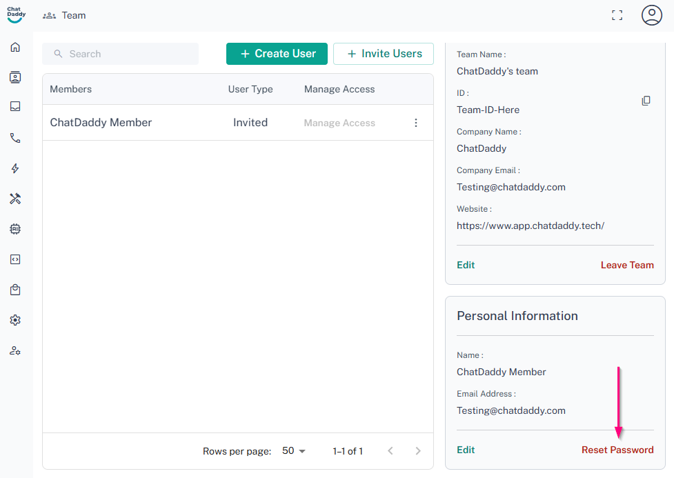The height and width of the screenshot is (478, 674).
Task: Open three-dot menu for ChatDaddy Member
Action: (415, 123)
